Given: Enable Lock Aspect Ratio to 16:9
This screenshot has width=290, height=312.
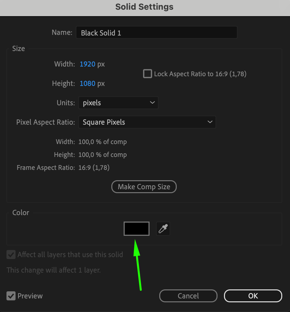Looking at the screenshot, I should (148, 74).
